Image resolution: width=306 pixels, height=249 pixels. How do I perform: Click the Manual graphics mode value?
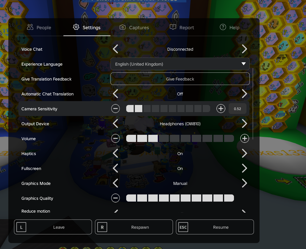(180, 183)
